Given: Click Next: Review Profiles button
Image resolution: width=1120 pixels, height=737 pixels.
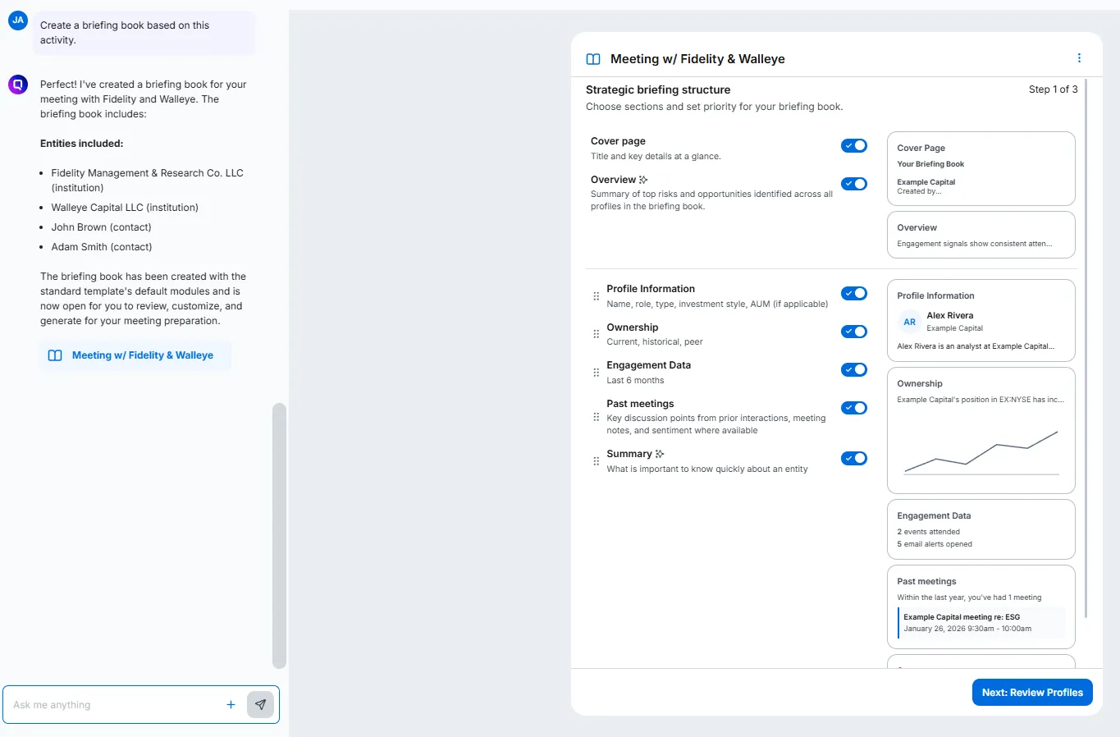Looking at the screenshot, I should [1031, 692].
